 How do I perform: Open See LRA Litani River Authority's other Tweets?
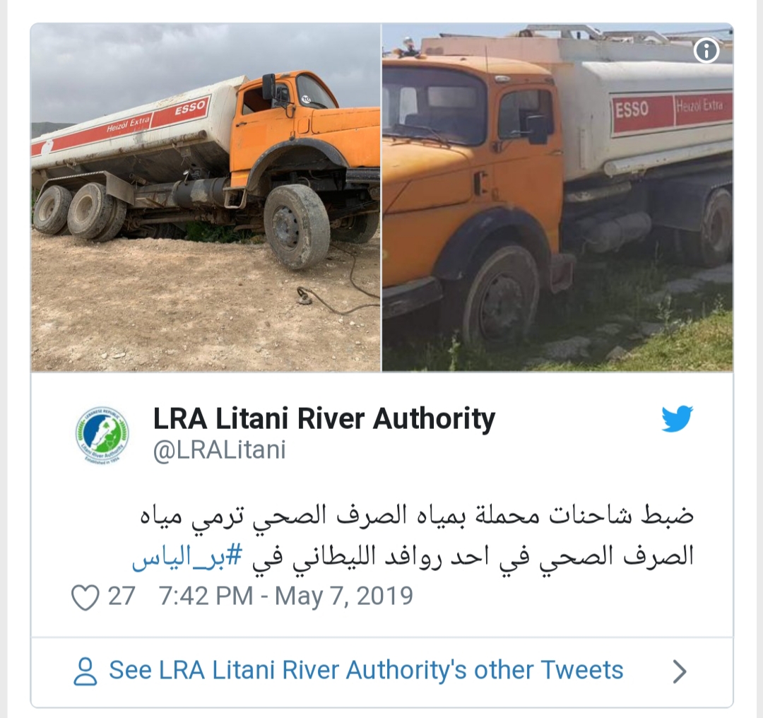(x=366, y=670)
